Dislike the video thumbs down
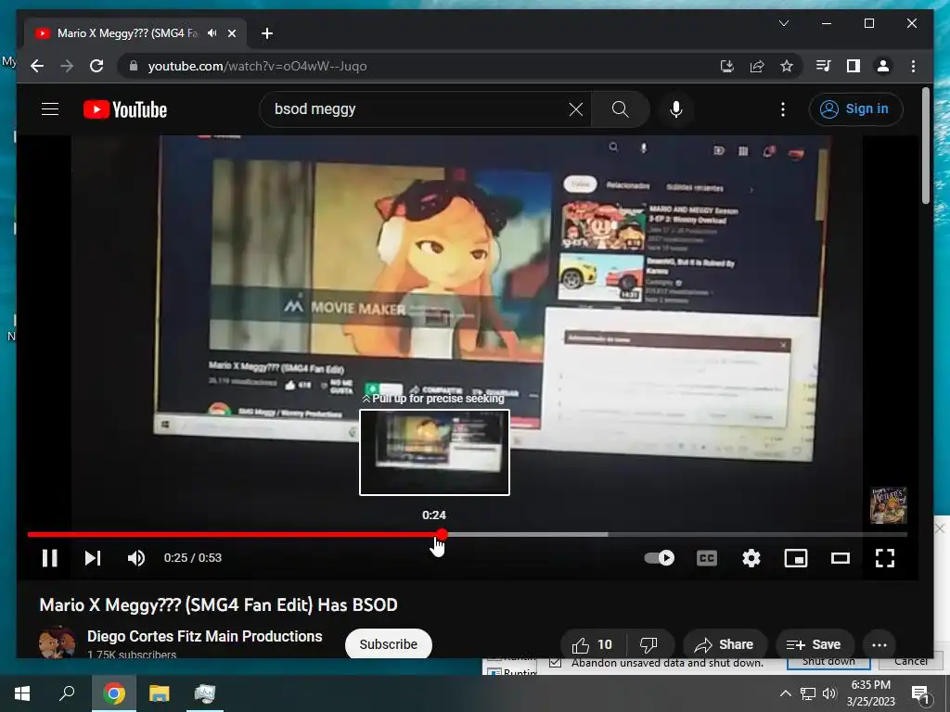The height and width of the screenshot is (712, 950). click(649, 644)
